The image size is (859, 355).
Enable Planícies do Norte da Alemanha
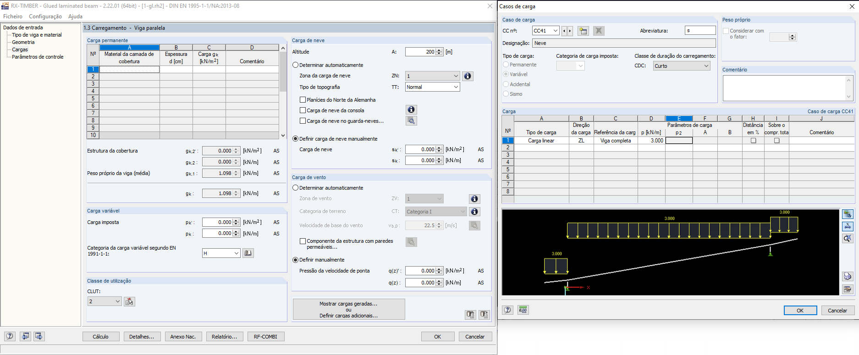[303, 99]
